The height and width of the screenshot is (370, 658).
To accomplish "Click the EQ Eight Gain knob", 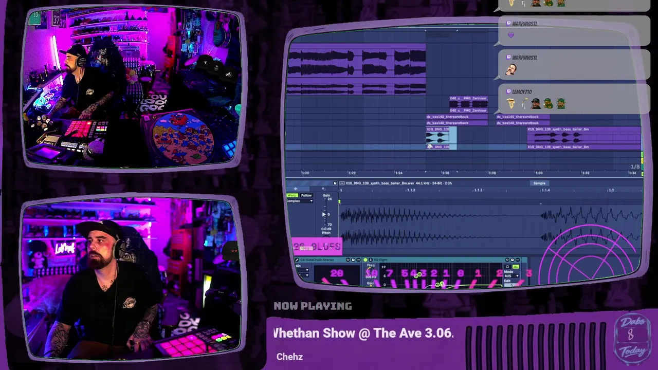I will (x=371, y=286).
